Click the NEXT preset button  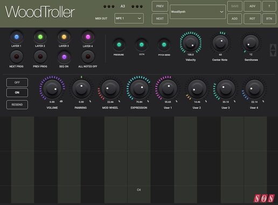coord(160,19)
